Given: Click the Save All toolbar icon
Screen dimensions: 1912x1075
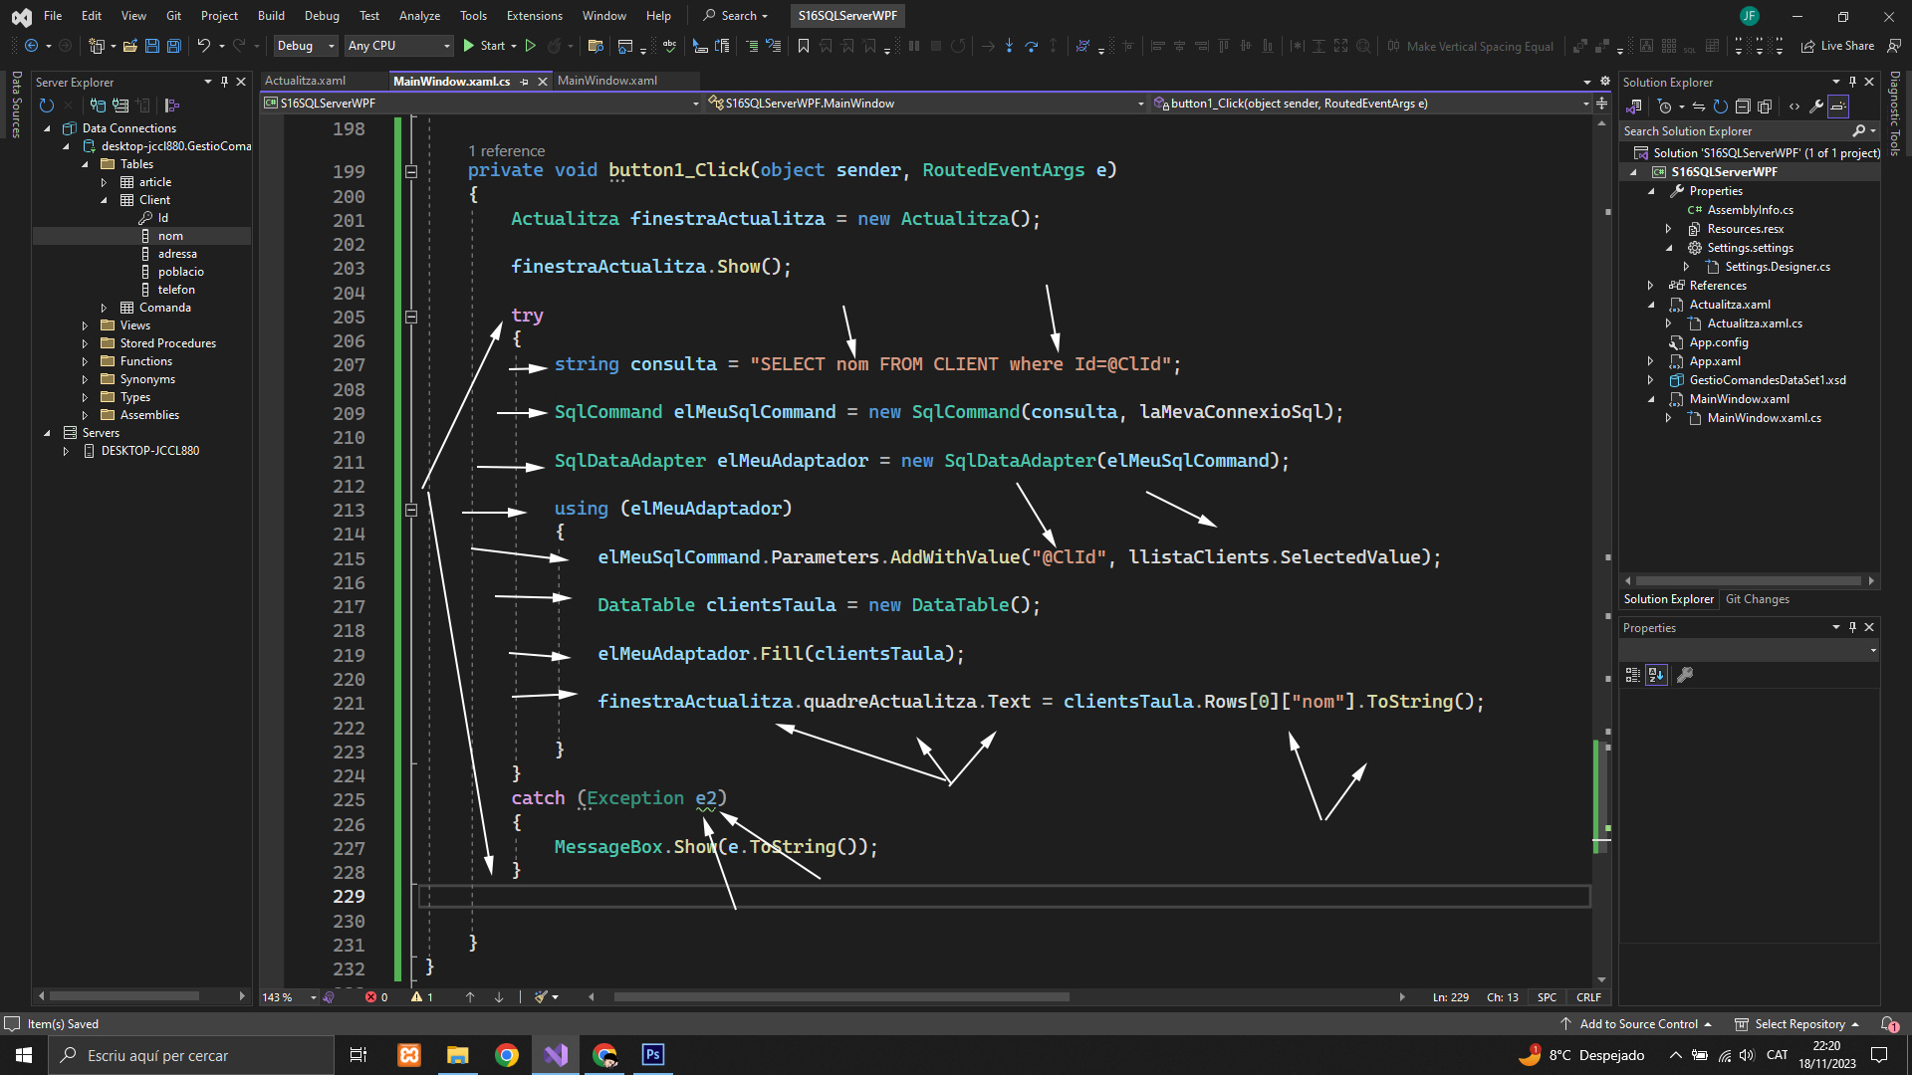Looking at the screenshot, I should click(174, 46).
